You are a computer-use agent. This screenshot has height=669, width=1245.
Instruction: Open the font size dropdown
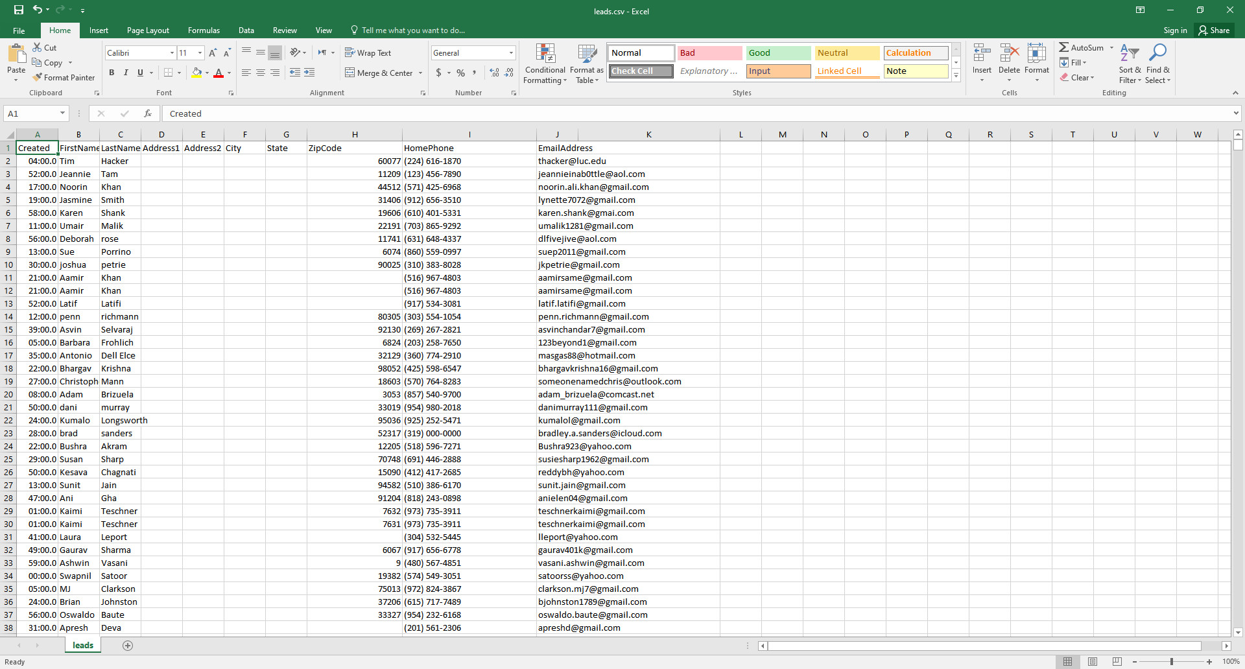click(x=200, y=53)
